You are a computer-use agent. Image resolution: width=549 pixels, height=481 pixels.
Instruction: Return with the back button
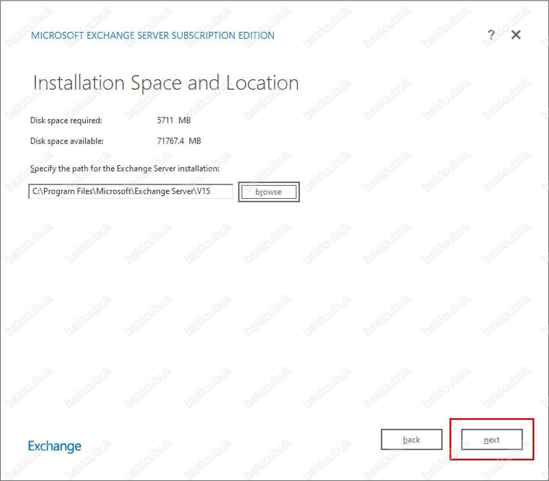411,439
